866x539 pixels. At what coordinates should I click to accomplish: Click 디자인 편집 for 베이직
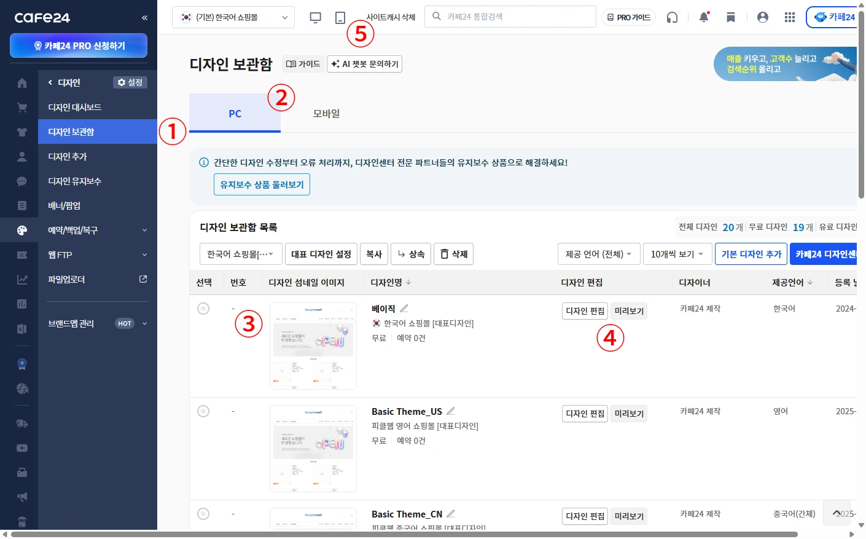pos(585,311)
